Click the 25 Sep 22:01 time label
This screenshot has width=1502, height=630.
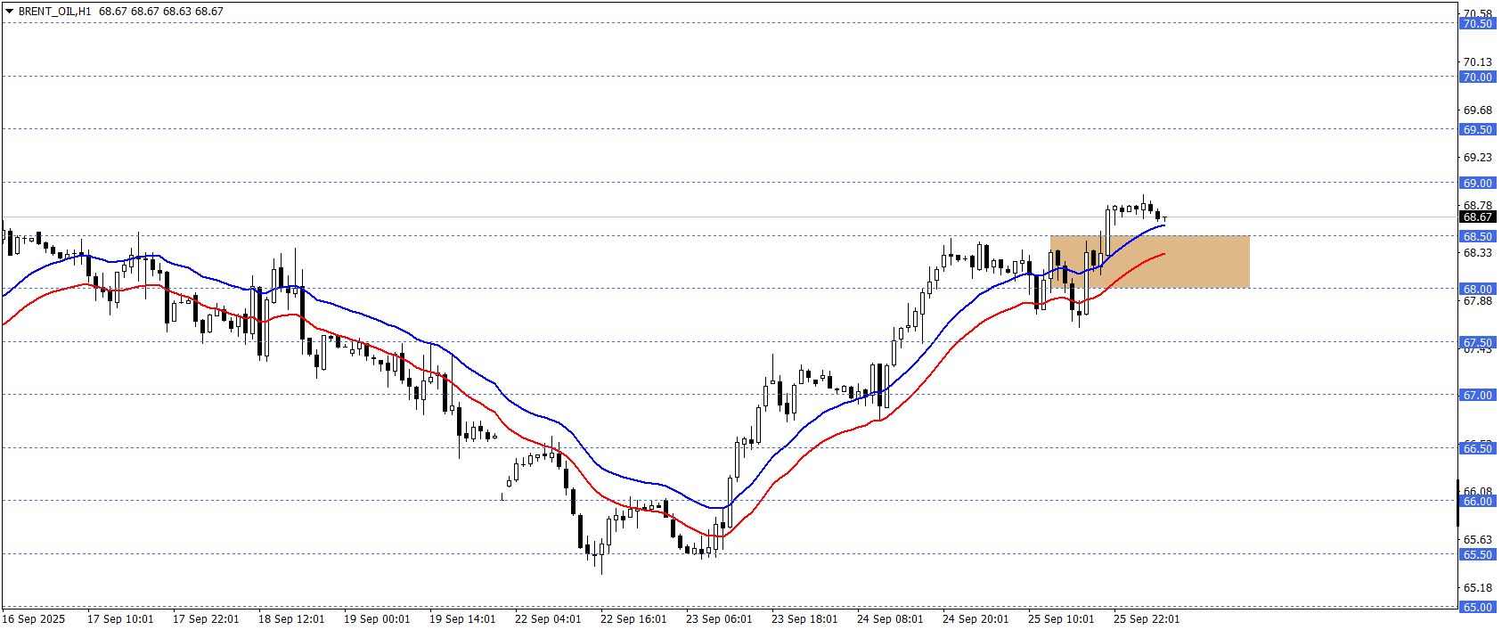pyautogui.click(x=1147, y=619)
